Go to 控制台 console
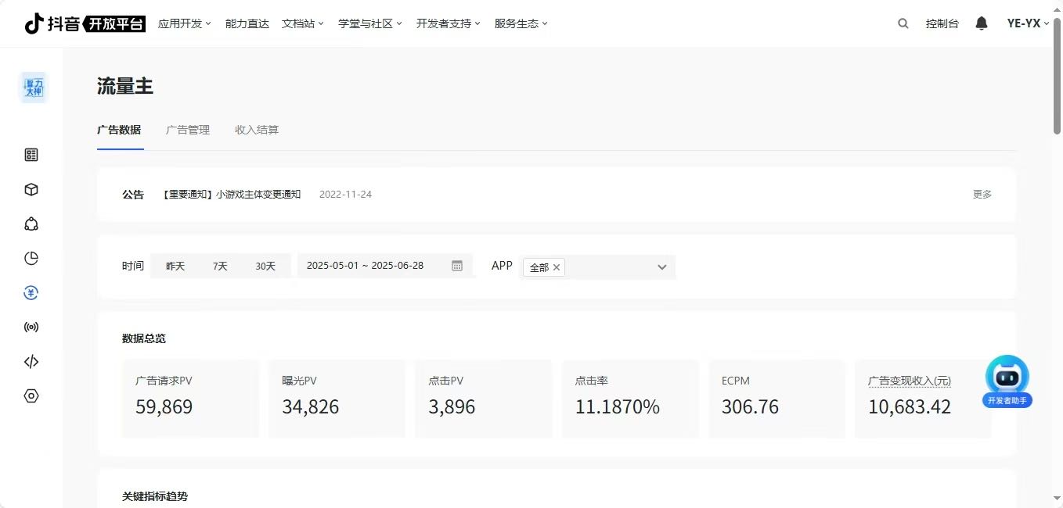 (942, 23)
